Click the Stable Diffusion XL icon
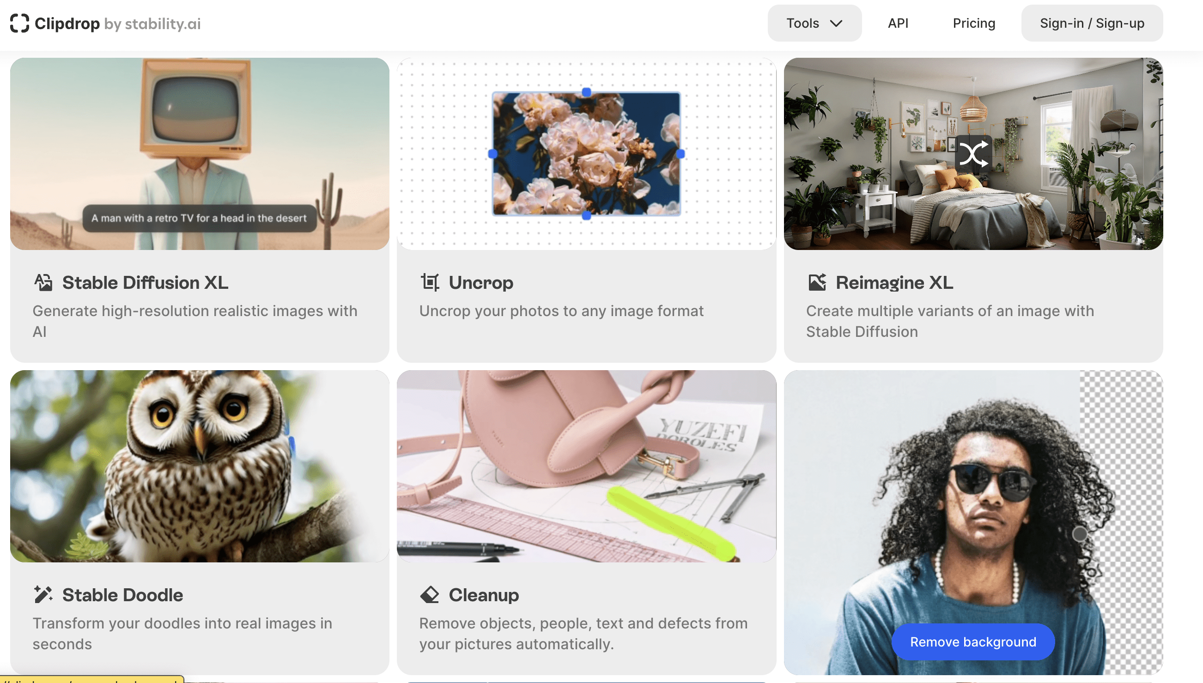This screenshot has width=1203, height=683. click(43, 282)
